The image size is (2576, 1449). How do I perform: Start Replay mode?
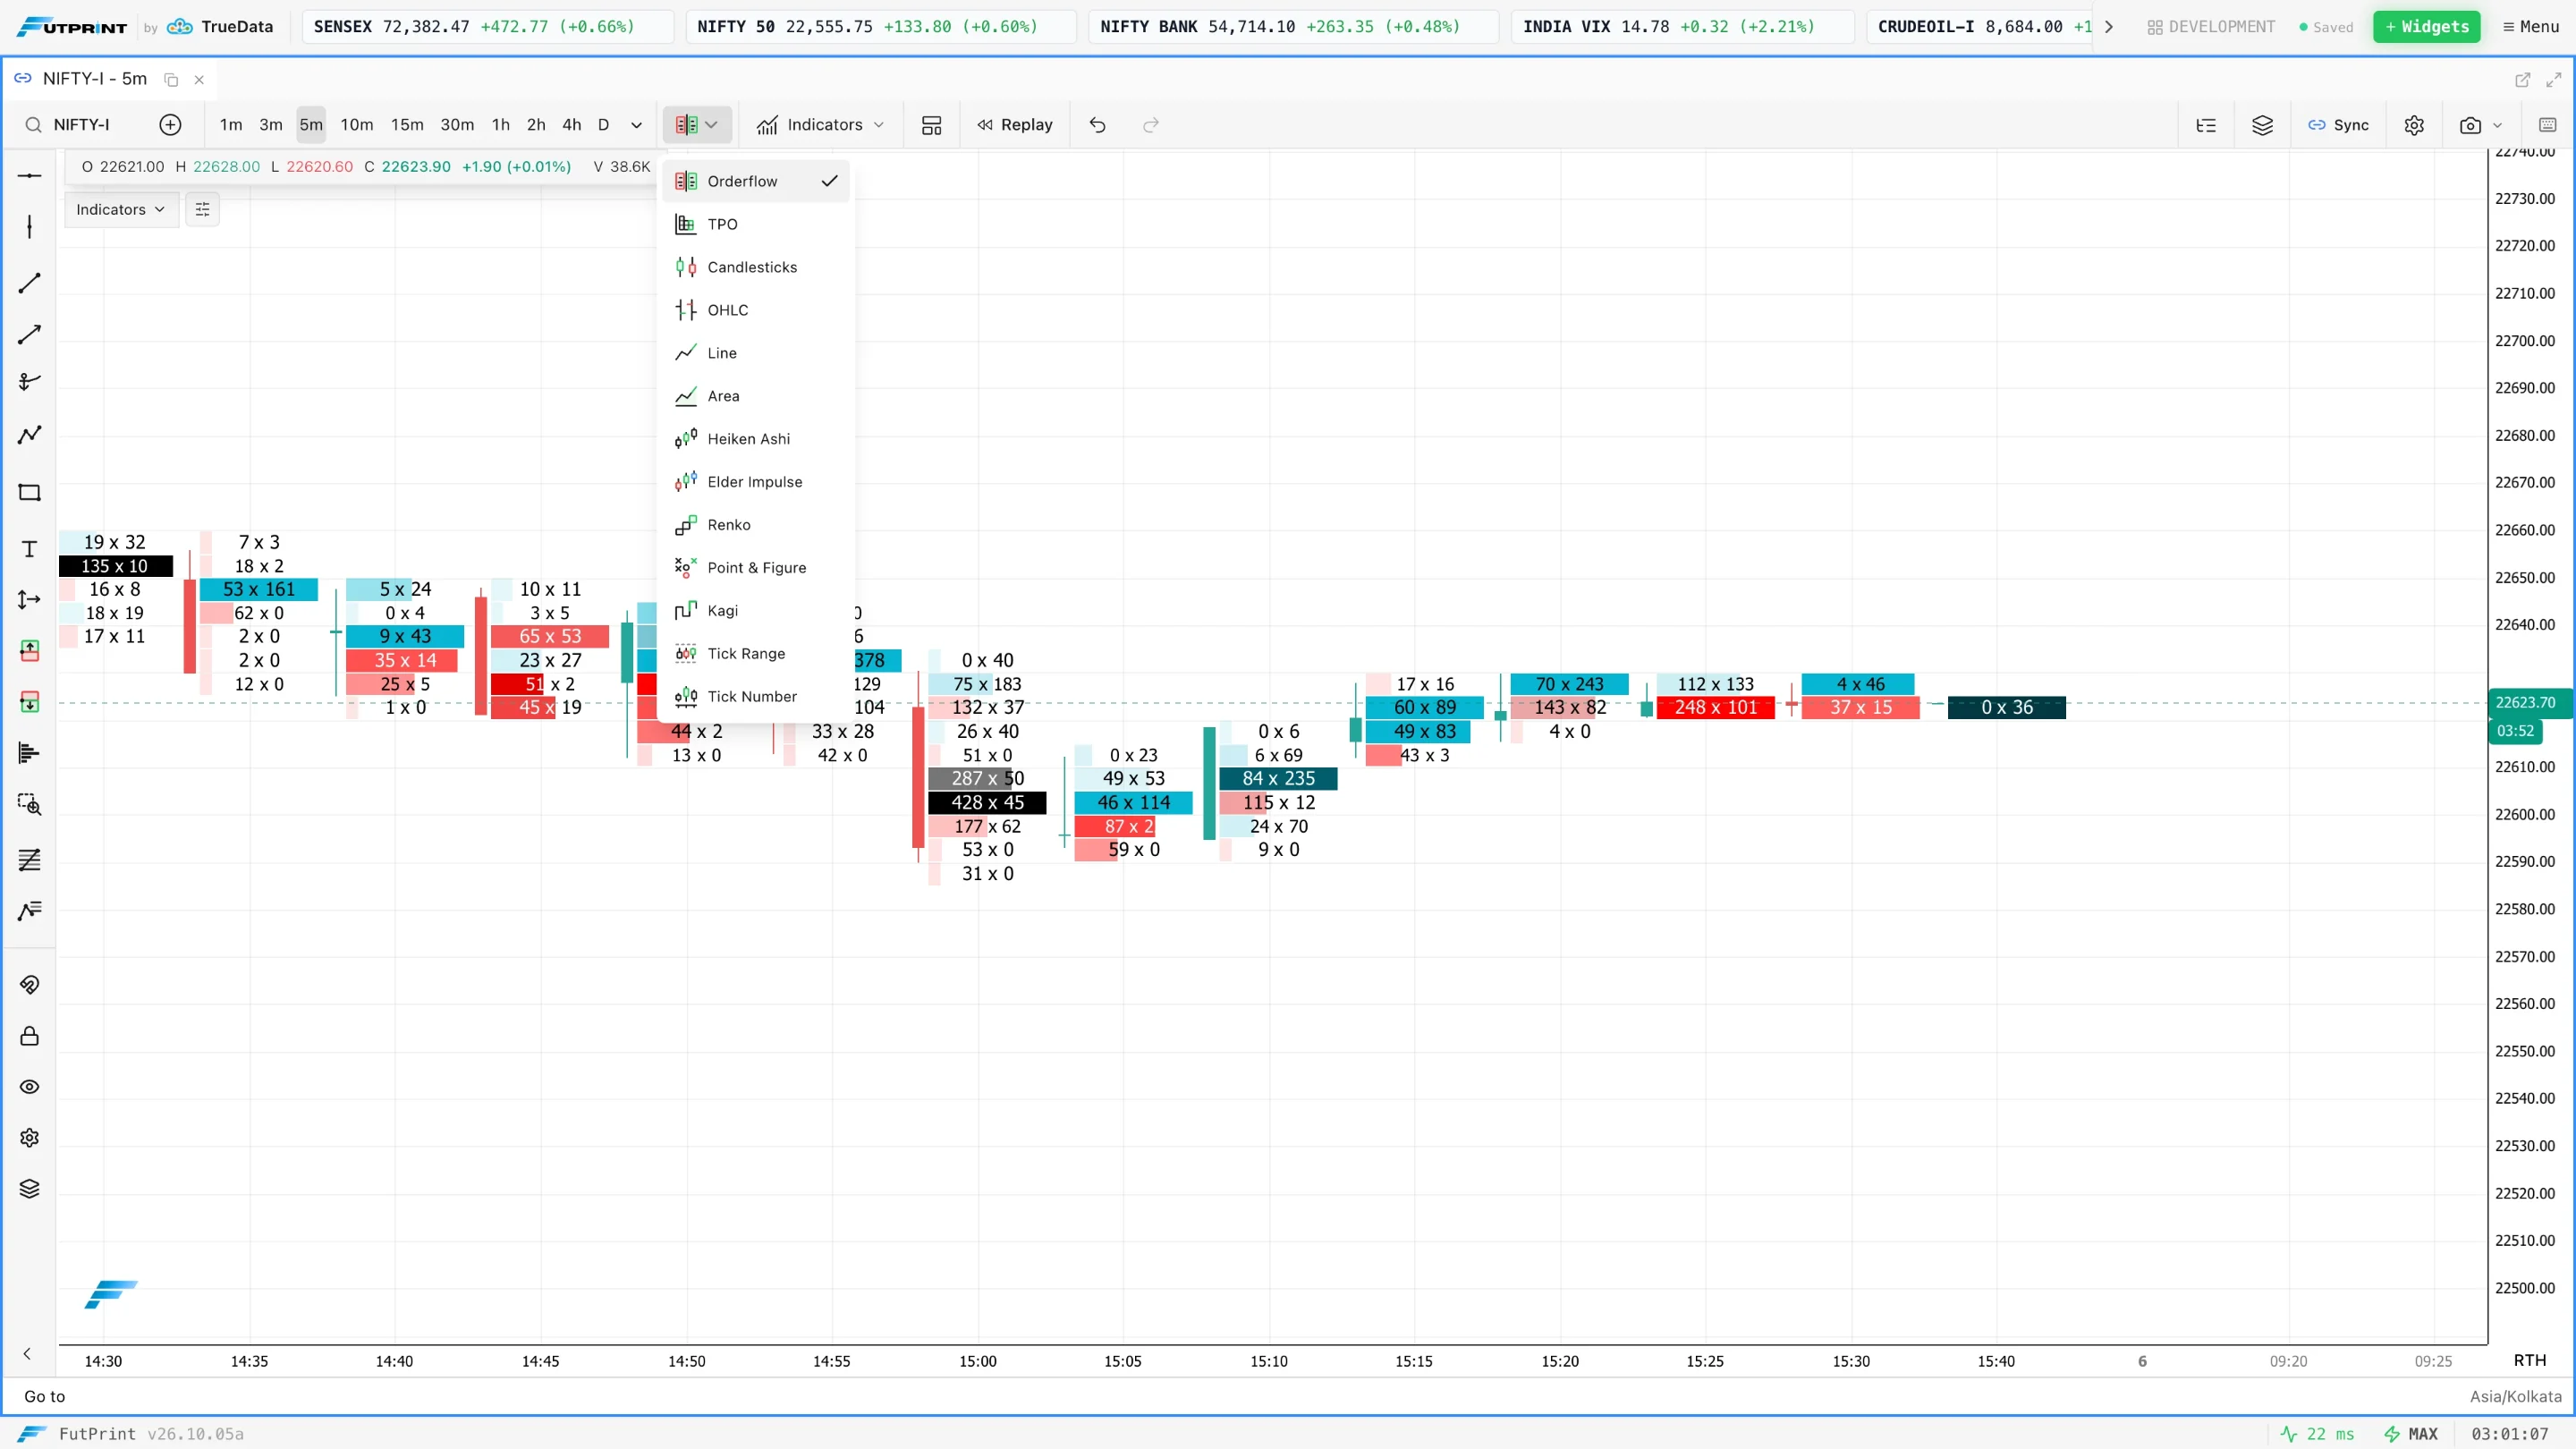[1015, 125]
